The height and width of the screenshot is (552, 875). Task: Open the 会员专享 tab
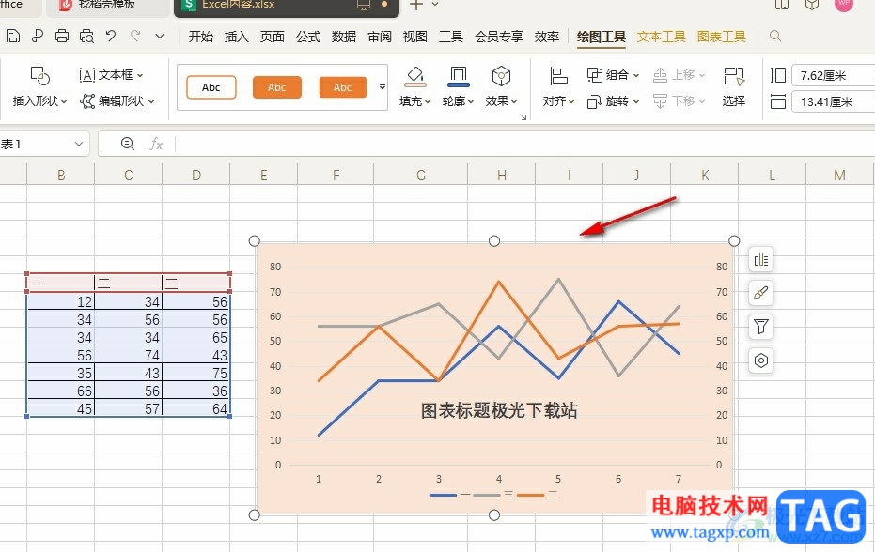pos(499,37)
